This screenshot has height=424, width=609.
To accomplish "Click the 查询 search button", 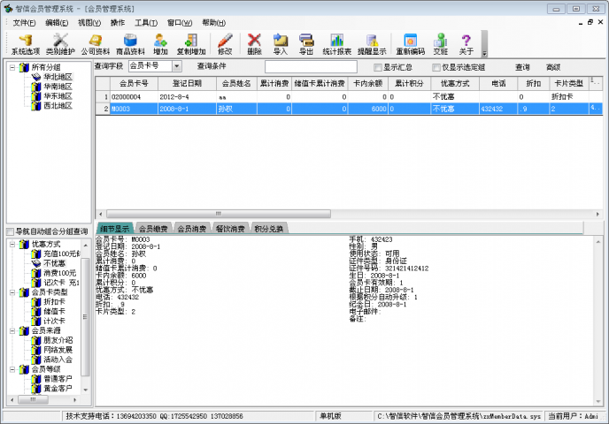I will click(522, 67).
